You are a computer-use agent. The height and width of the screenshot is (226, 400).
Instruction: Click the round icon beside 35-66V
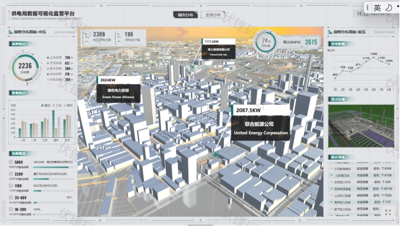click(x=11, y=198)
